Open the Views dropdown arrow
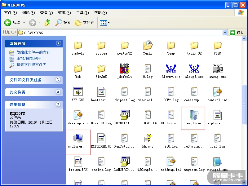The height and width of the screenshot is (186, 248). tap(109, 23)
